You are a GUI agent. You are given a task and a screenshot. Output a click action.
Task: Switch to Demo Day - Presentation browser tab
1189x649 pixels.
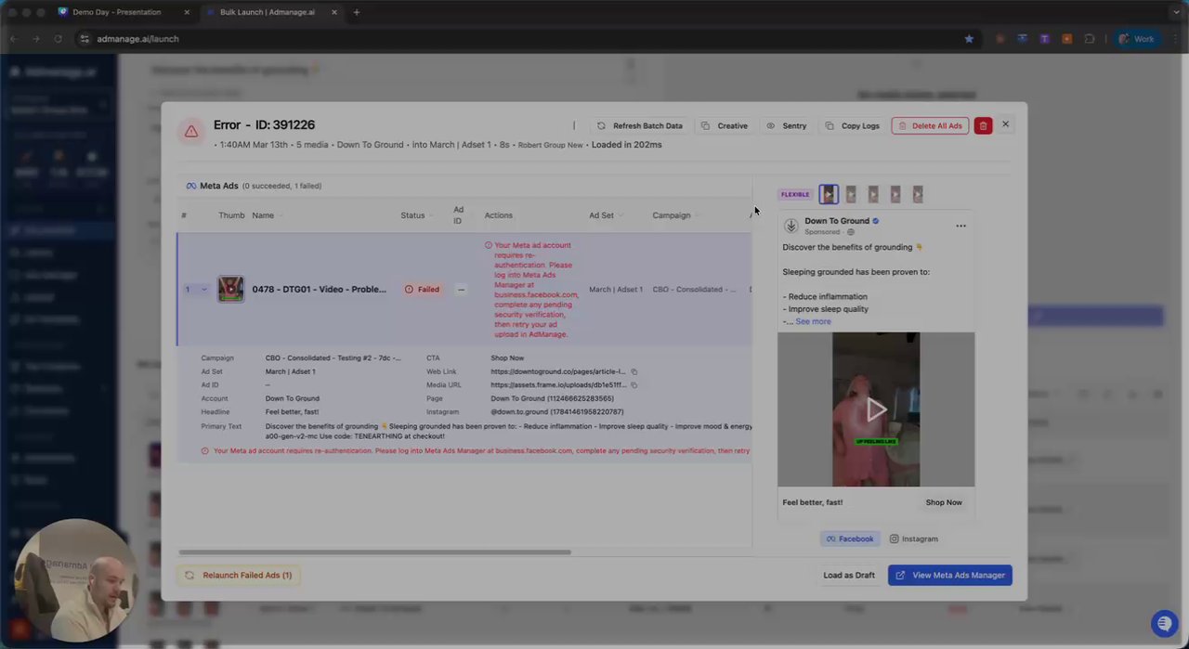[116, 12]
